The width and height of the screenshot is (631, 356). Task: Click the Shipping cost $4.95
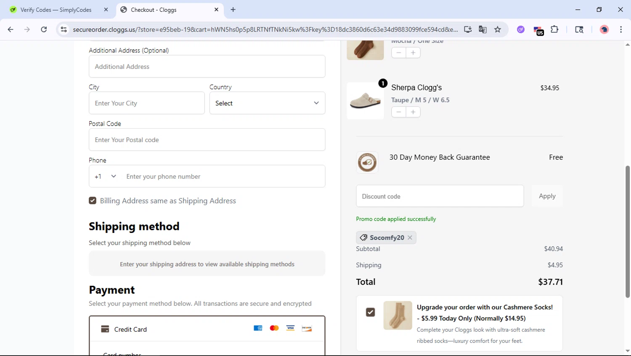click(555, 265)
